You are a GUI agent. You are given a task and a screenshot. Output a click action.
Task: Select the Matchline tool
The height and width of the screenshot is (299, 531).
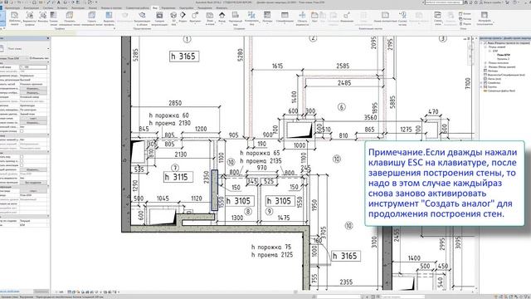(385, 17)
